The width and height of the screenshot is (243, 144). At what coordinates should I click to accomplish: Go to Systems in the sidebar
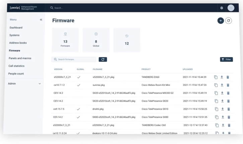[14, 35]
